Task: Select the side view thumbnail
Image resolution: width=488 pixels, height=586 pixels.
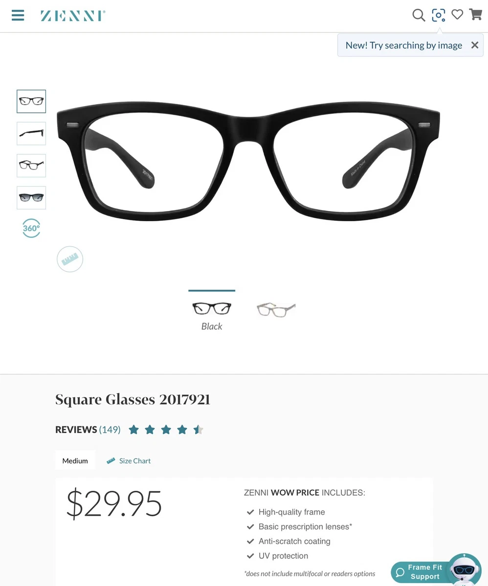Action: [31, 133]
